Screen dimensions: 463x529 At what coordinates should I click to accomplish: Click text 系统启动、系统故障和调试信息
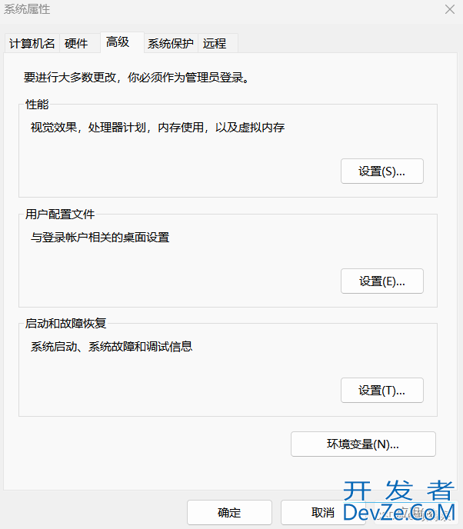click(112, 347)
